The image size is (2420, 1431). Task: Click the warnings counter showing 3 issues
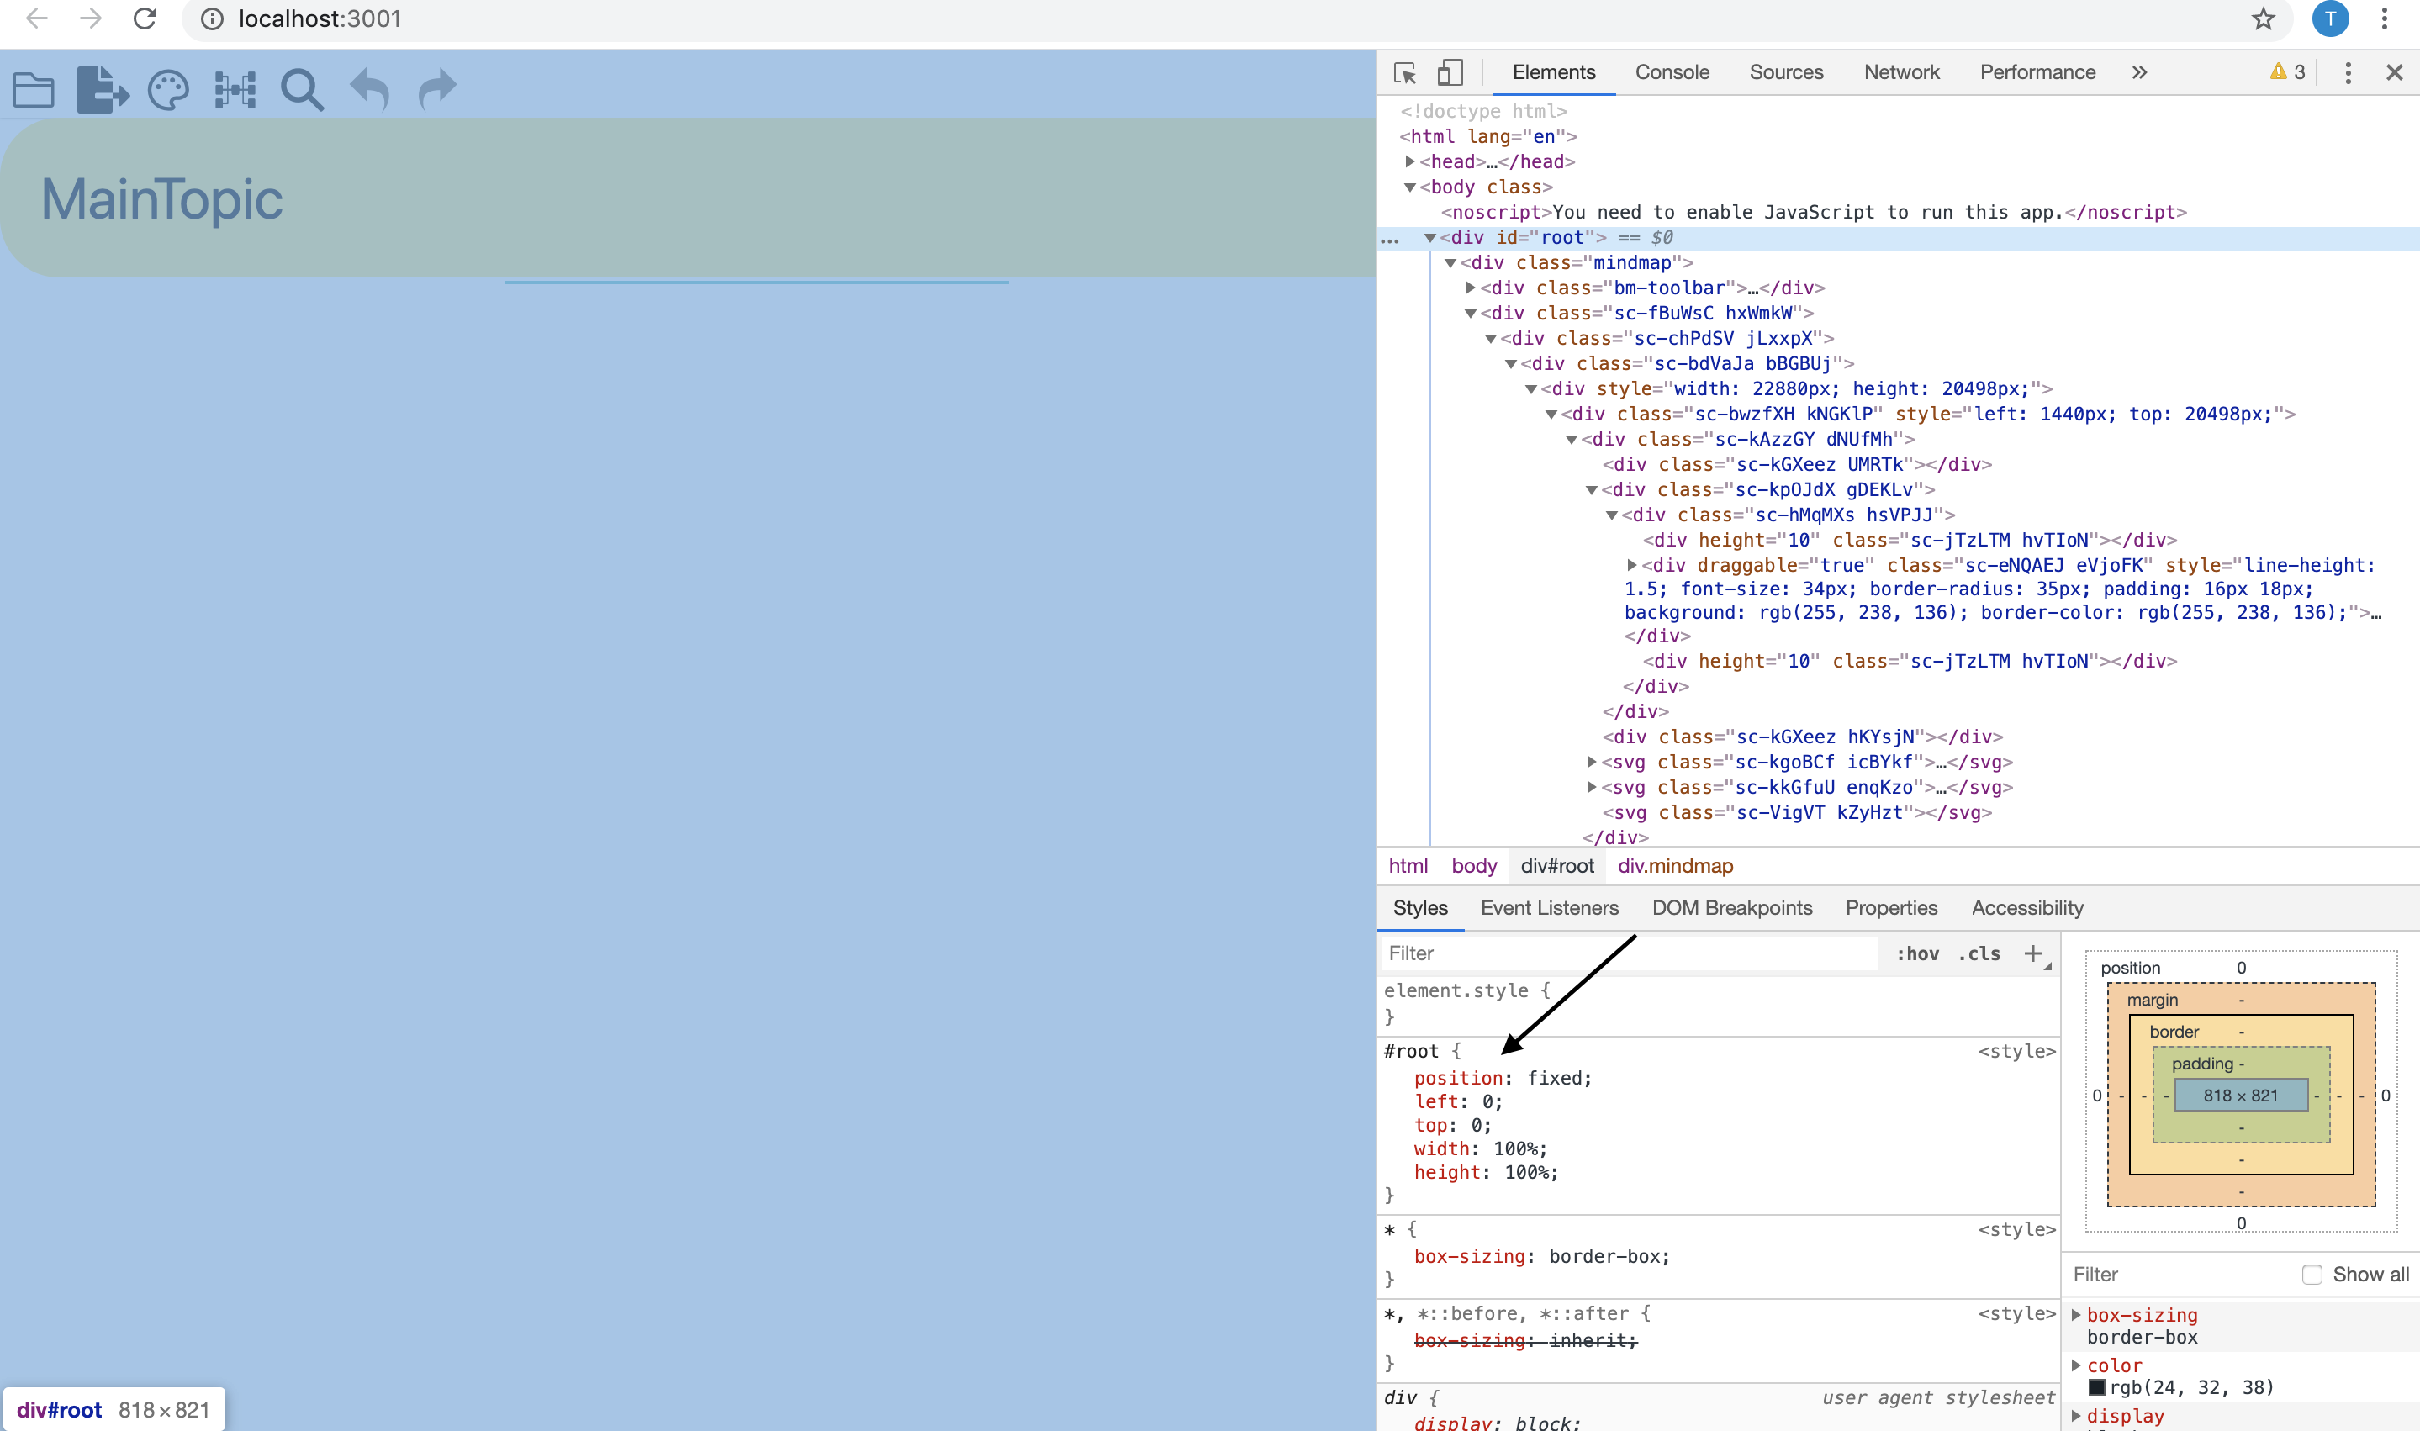click(x=2286, y=72)
